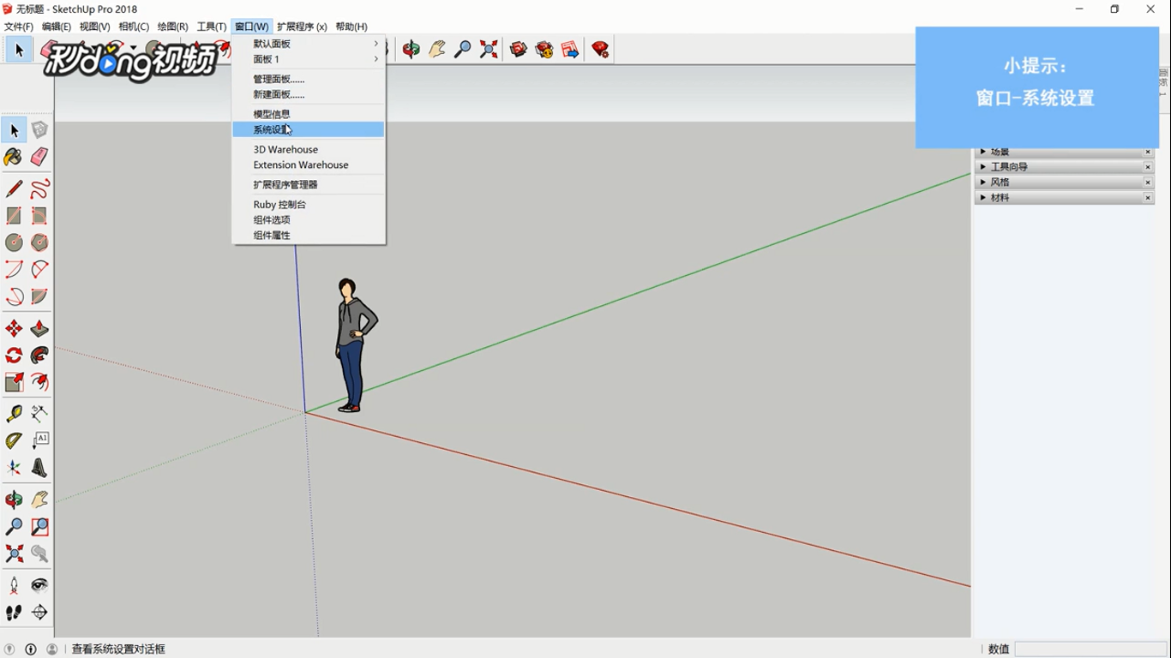Click the Orbit tool in left toolbar

(x=14, y=499)
